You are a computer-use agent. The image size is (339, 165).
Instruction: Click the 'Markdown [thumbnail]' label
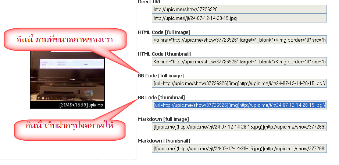coord(164,141)
